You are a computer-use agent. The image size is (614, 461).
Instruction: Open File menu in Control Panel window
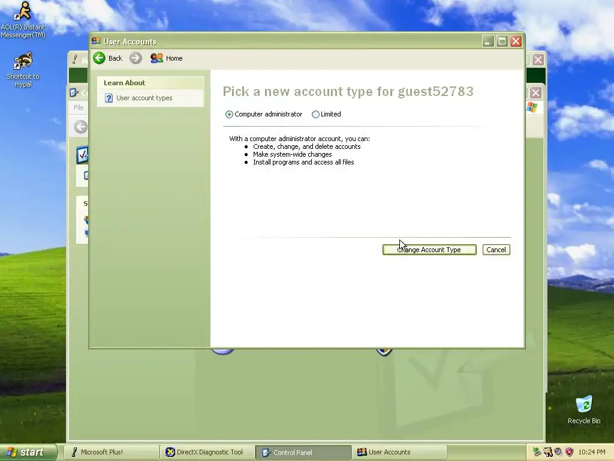point(79,107)
